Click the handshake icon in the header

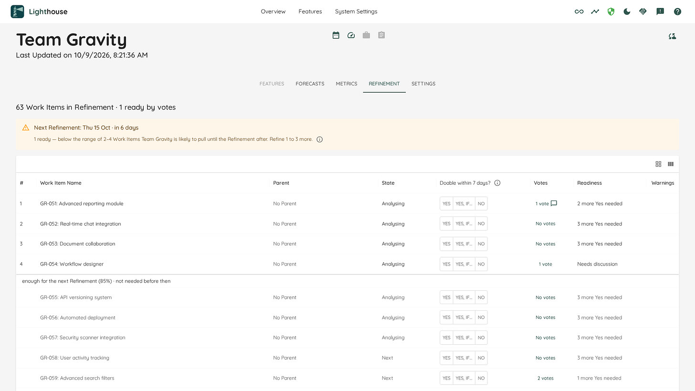643,11
